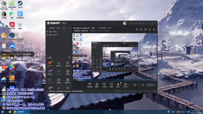Open the gift box icon

click(137, 29)
